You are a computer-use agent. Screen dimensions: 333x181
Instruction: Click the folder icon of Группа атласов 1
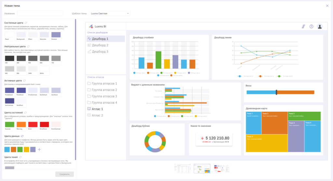pos(89,83)
